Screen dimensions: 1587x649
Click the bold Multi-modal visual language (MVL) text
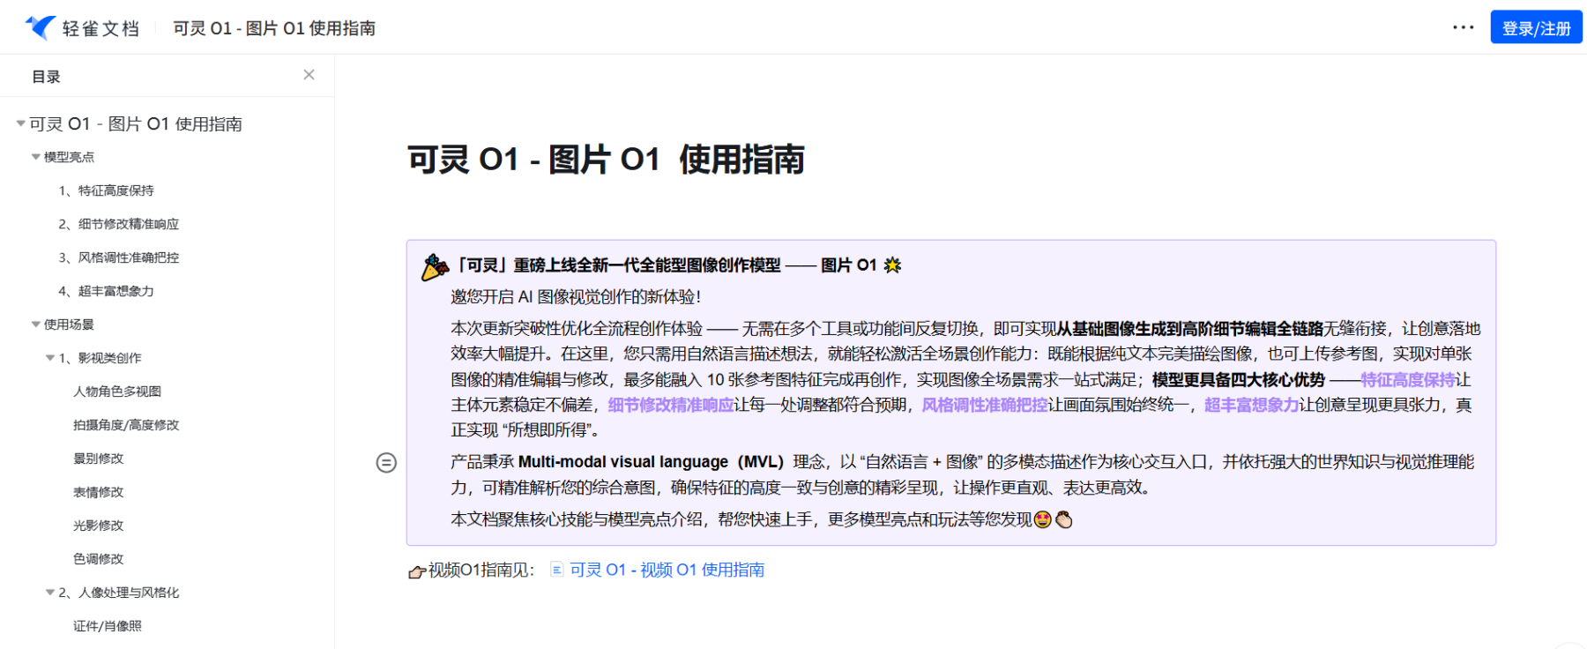(x=651, y=462)
